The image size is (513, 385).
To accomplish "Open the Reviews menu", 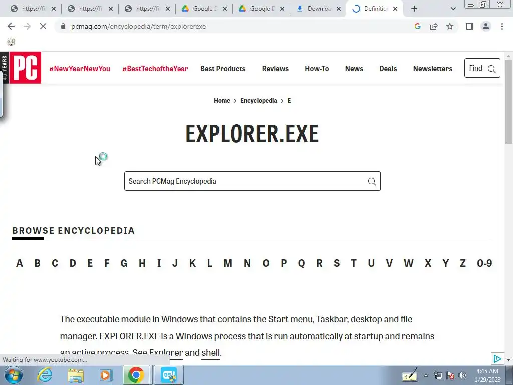I will coord(275,68).
